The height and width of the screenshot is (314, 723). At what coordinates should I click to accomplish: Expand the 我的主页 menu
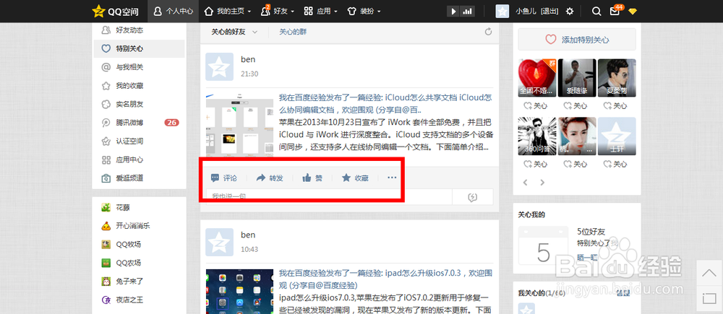click(x=228, y=11)
